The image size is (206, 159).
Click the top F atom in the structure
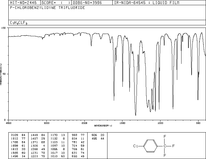point(165,137)
